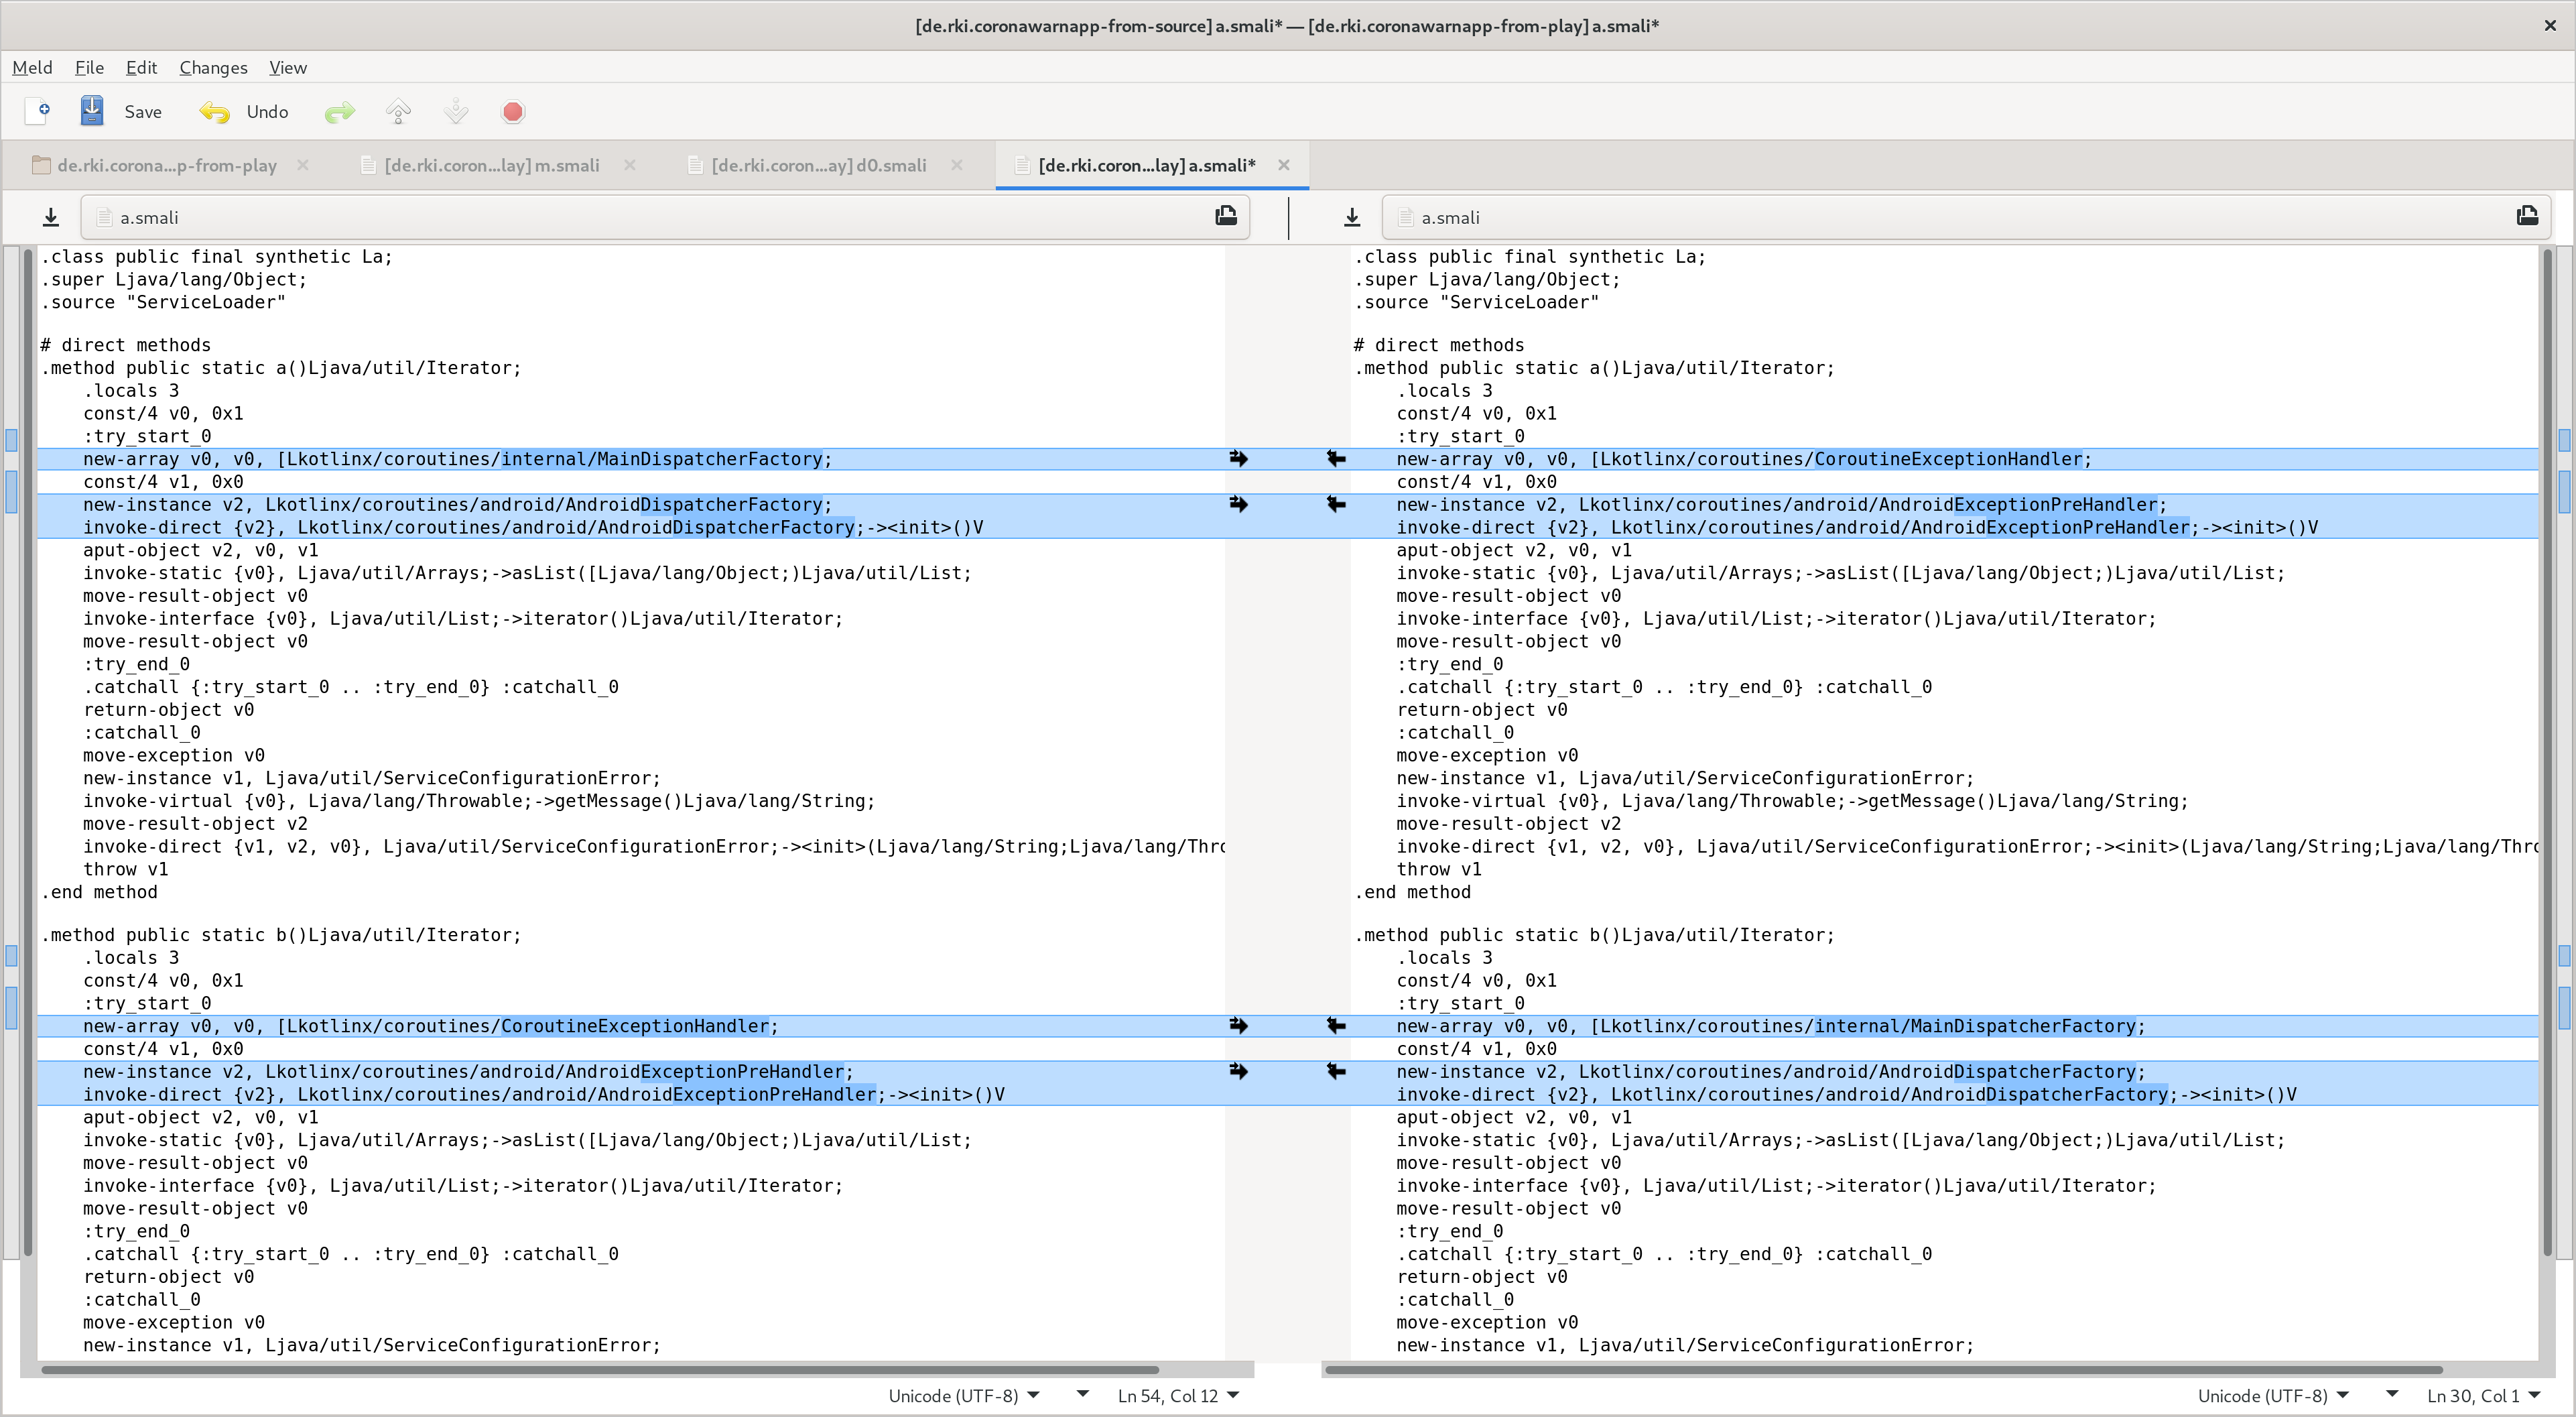Click left pane first '.end method' line
The width and height of the screenshot is (2576, 1417).
[99, 892]
